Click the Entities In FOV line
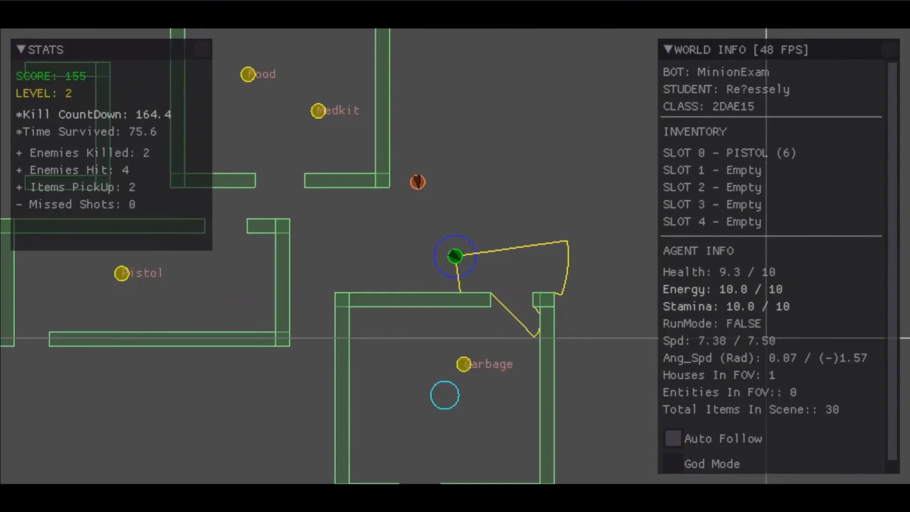This screenshot has height=512, width=910. 730,392
